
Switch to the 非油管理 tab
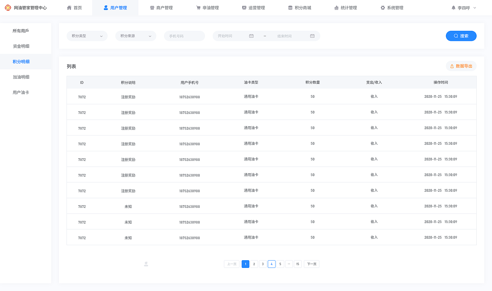(x=208, y=8)
